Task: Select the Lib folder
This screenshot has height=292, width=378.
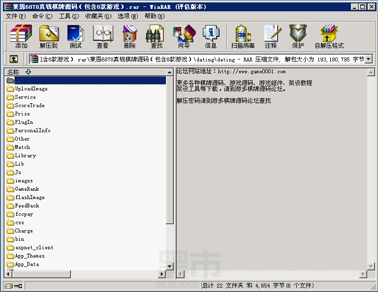Action: click(15, 164)
